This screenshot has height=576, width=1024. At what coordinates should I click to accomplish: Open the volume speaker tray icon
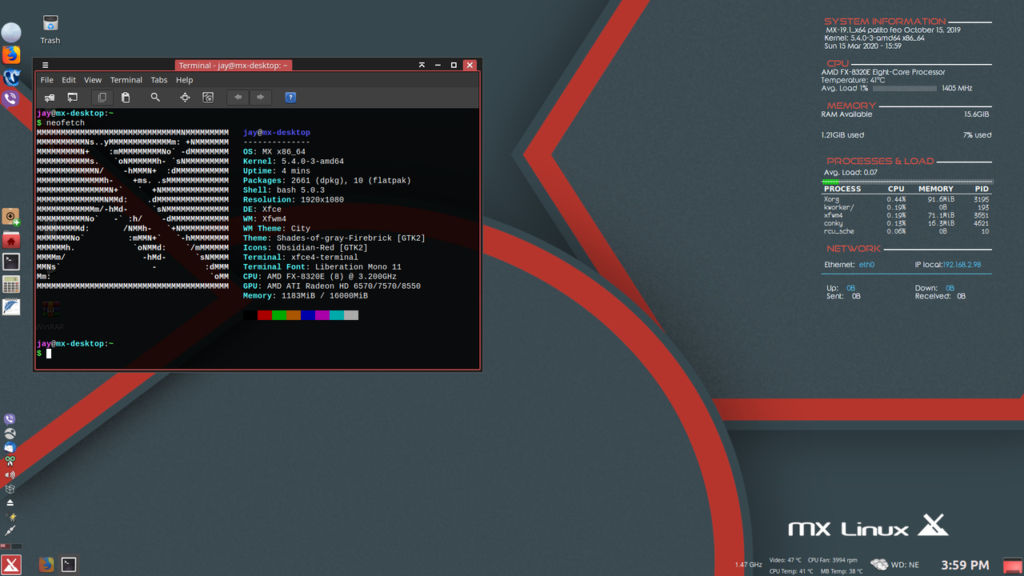pos(10,475)
